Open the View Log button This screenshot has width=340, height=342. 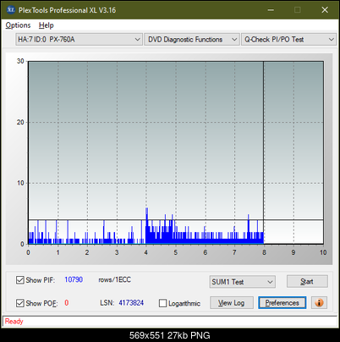pyautogui.click(x=232, y=303)
